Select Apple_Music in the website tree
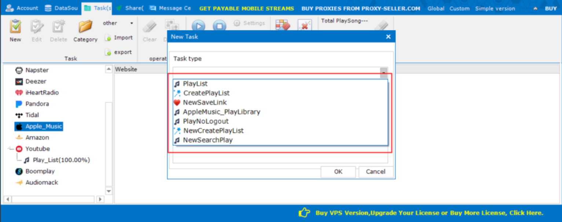The width and height of the screenshot is (562, 222). tap(39, 126)
